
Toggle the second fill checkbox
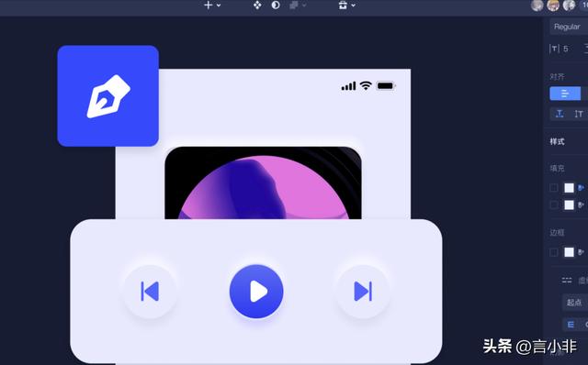click(x=553, y=205)
